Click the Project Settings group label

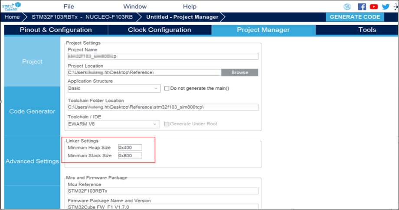coord(83,43)
